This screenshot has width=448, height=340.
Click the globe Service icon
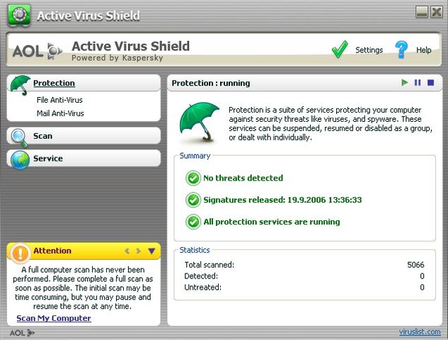point(20,160)
